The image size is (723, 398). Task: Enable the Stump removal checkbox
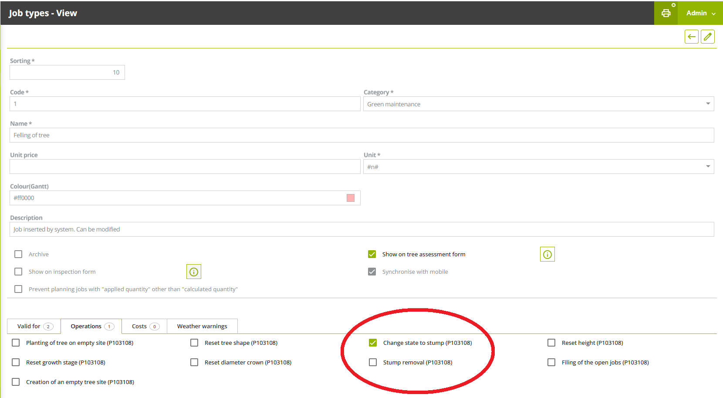(x=373, y=362)
